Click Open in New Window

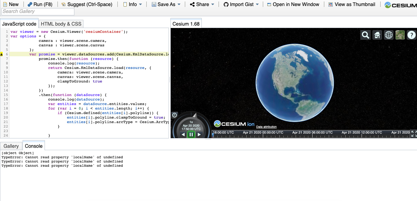point(293,4)
